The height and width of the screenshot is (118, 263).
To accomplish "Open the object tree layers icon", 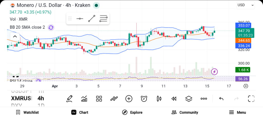I will tap(189, 99).
